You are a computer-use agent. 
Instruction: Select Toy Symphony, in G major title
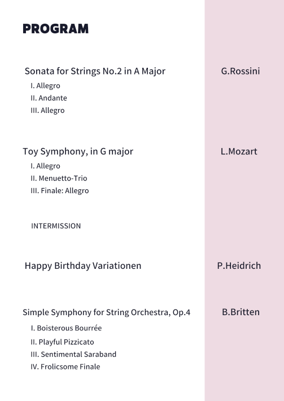[x=78, y=151]
